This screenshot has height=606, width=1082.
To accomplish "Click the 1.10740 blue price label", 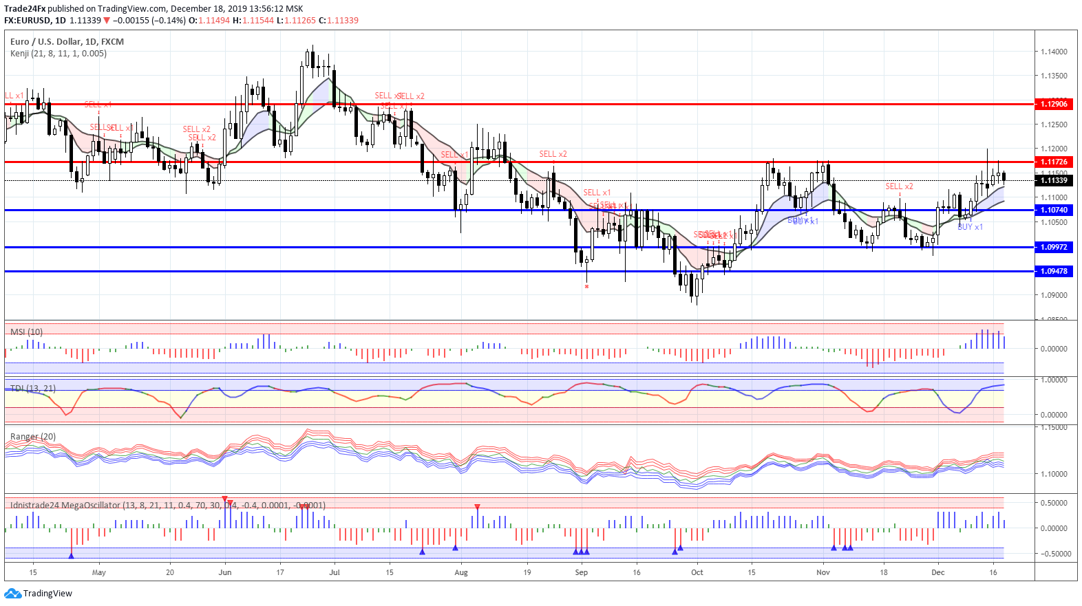I will (x=1054, y=210).
